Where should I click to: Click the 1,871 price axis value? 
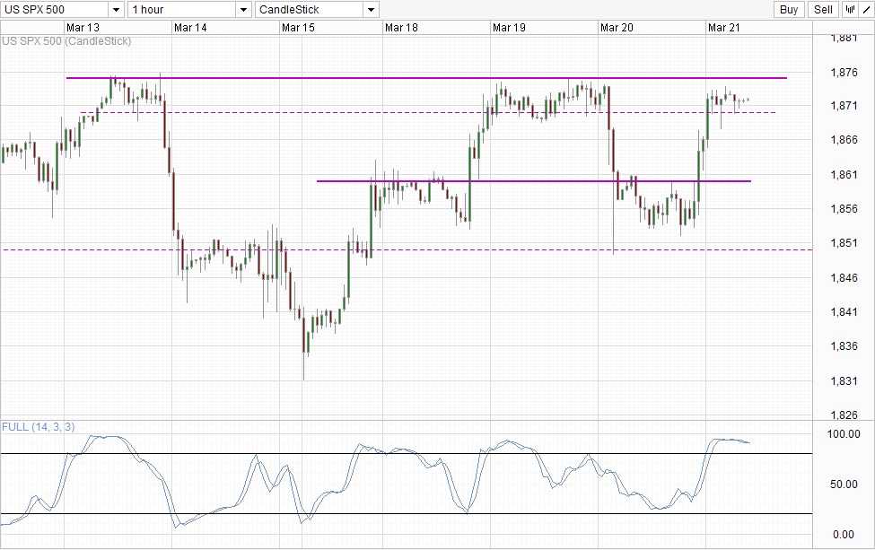click(844, 106)
